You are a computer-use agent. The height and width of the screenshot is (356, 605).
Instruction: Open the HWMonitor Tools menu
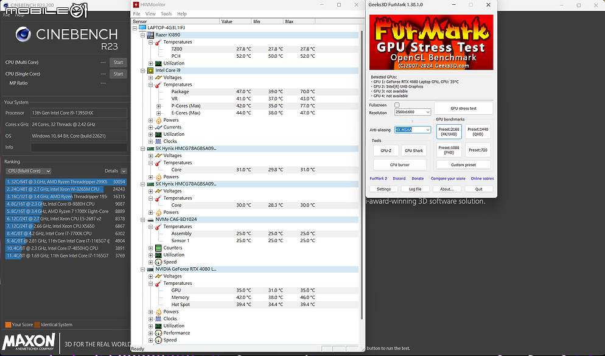coord(166,14)
